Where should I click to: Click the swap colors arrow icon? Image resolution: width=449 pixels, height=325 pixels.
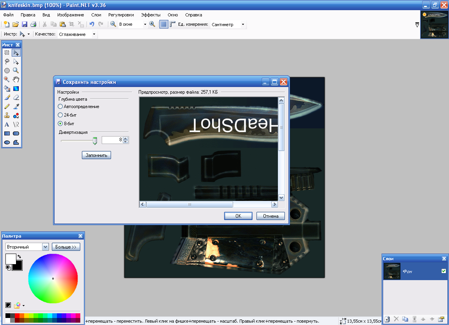point(19,256)
